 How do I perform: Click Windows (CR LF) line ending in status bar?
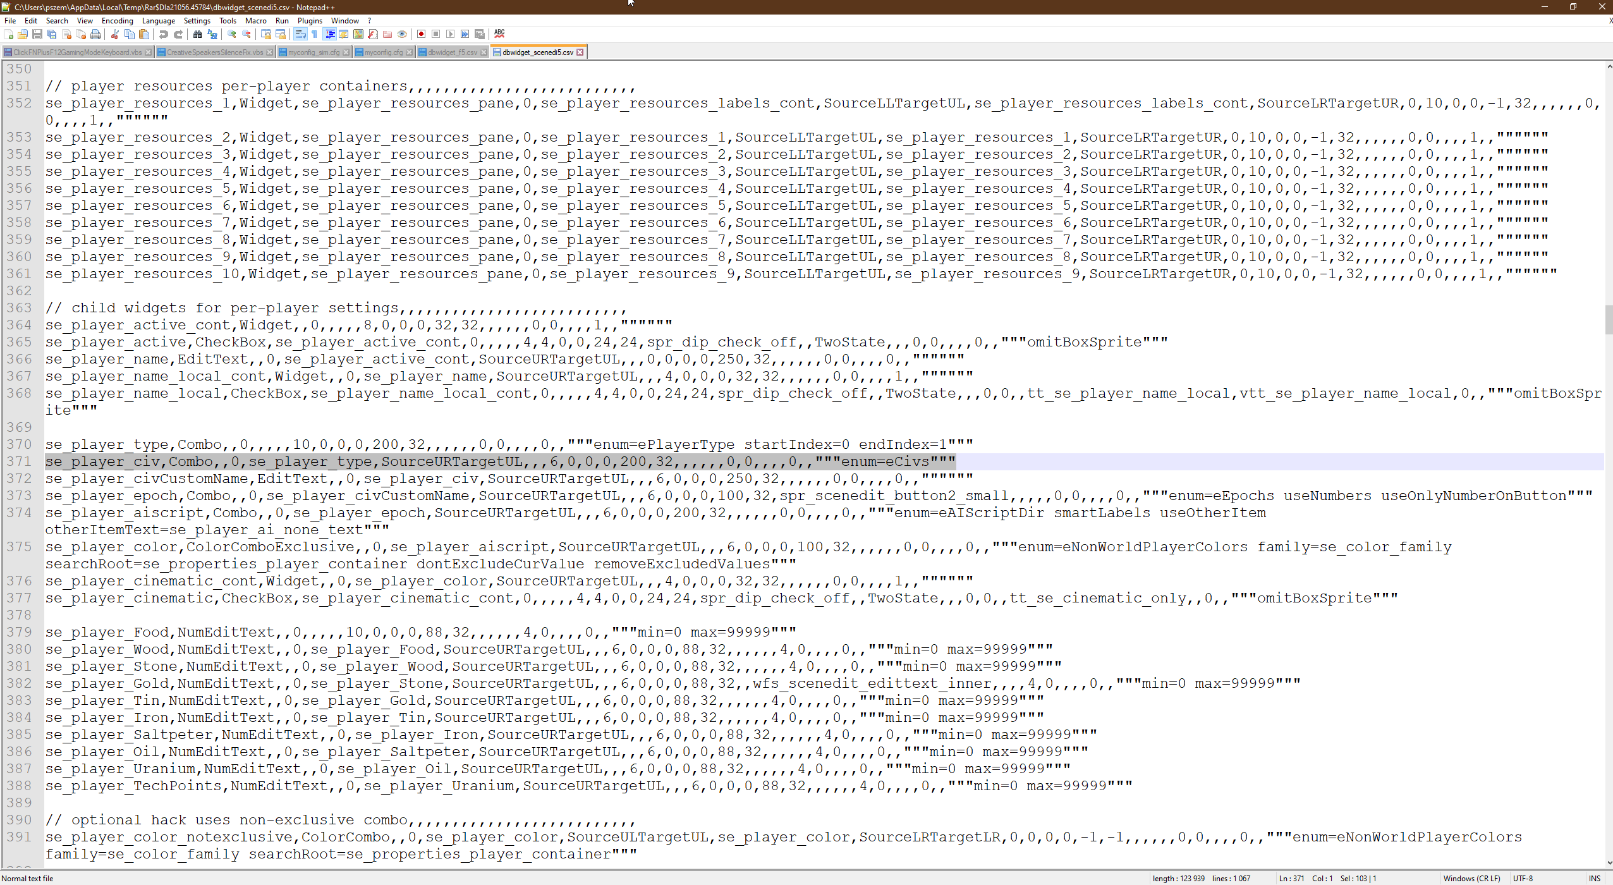(1471, 879)
